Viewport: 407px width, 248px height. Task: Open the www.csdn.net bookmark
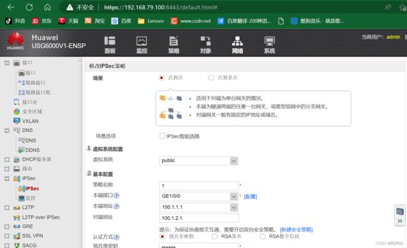[191, 21]
